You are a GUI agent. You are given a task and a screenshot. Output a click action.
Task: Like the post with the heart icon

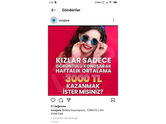pyautogui.click(x=53, y=100)
